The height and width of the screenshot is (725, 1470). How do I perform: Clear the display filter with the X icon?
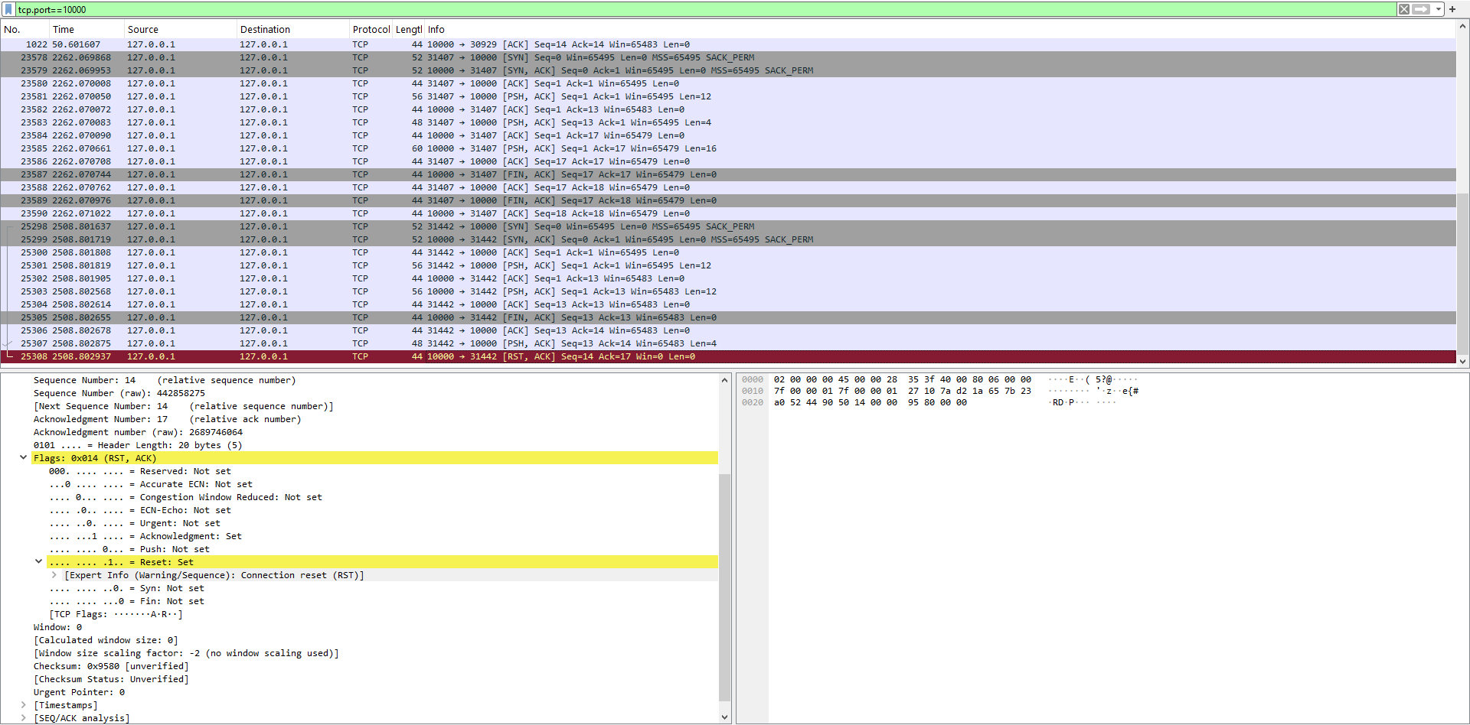coord(1403,9)
